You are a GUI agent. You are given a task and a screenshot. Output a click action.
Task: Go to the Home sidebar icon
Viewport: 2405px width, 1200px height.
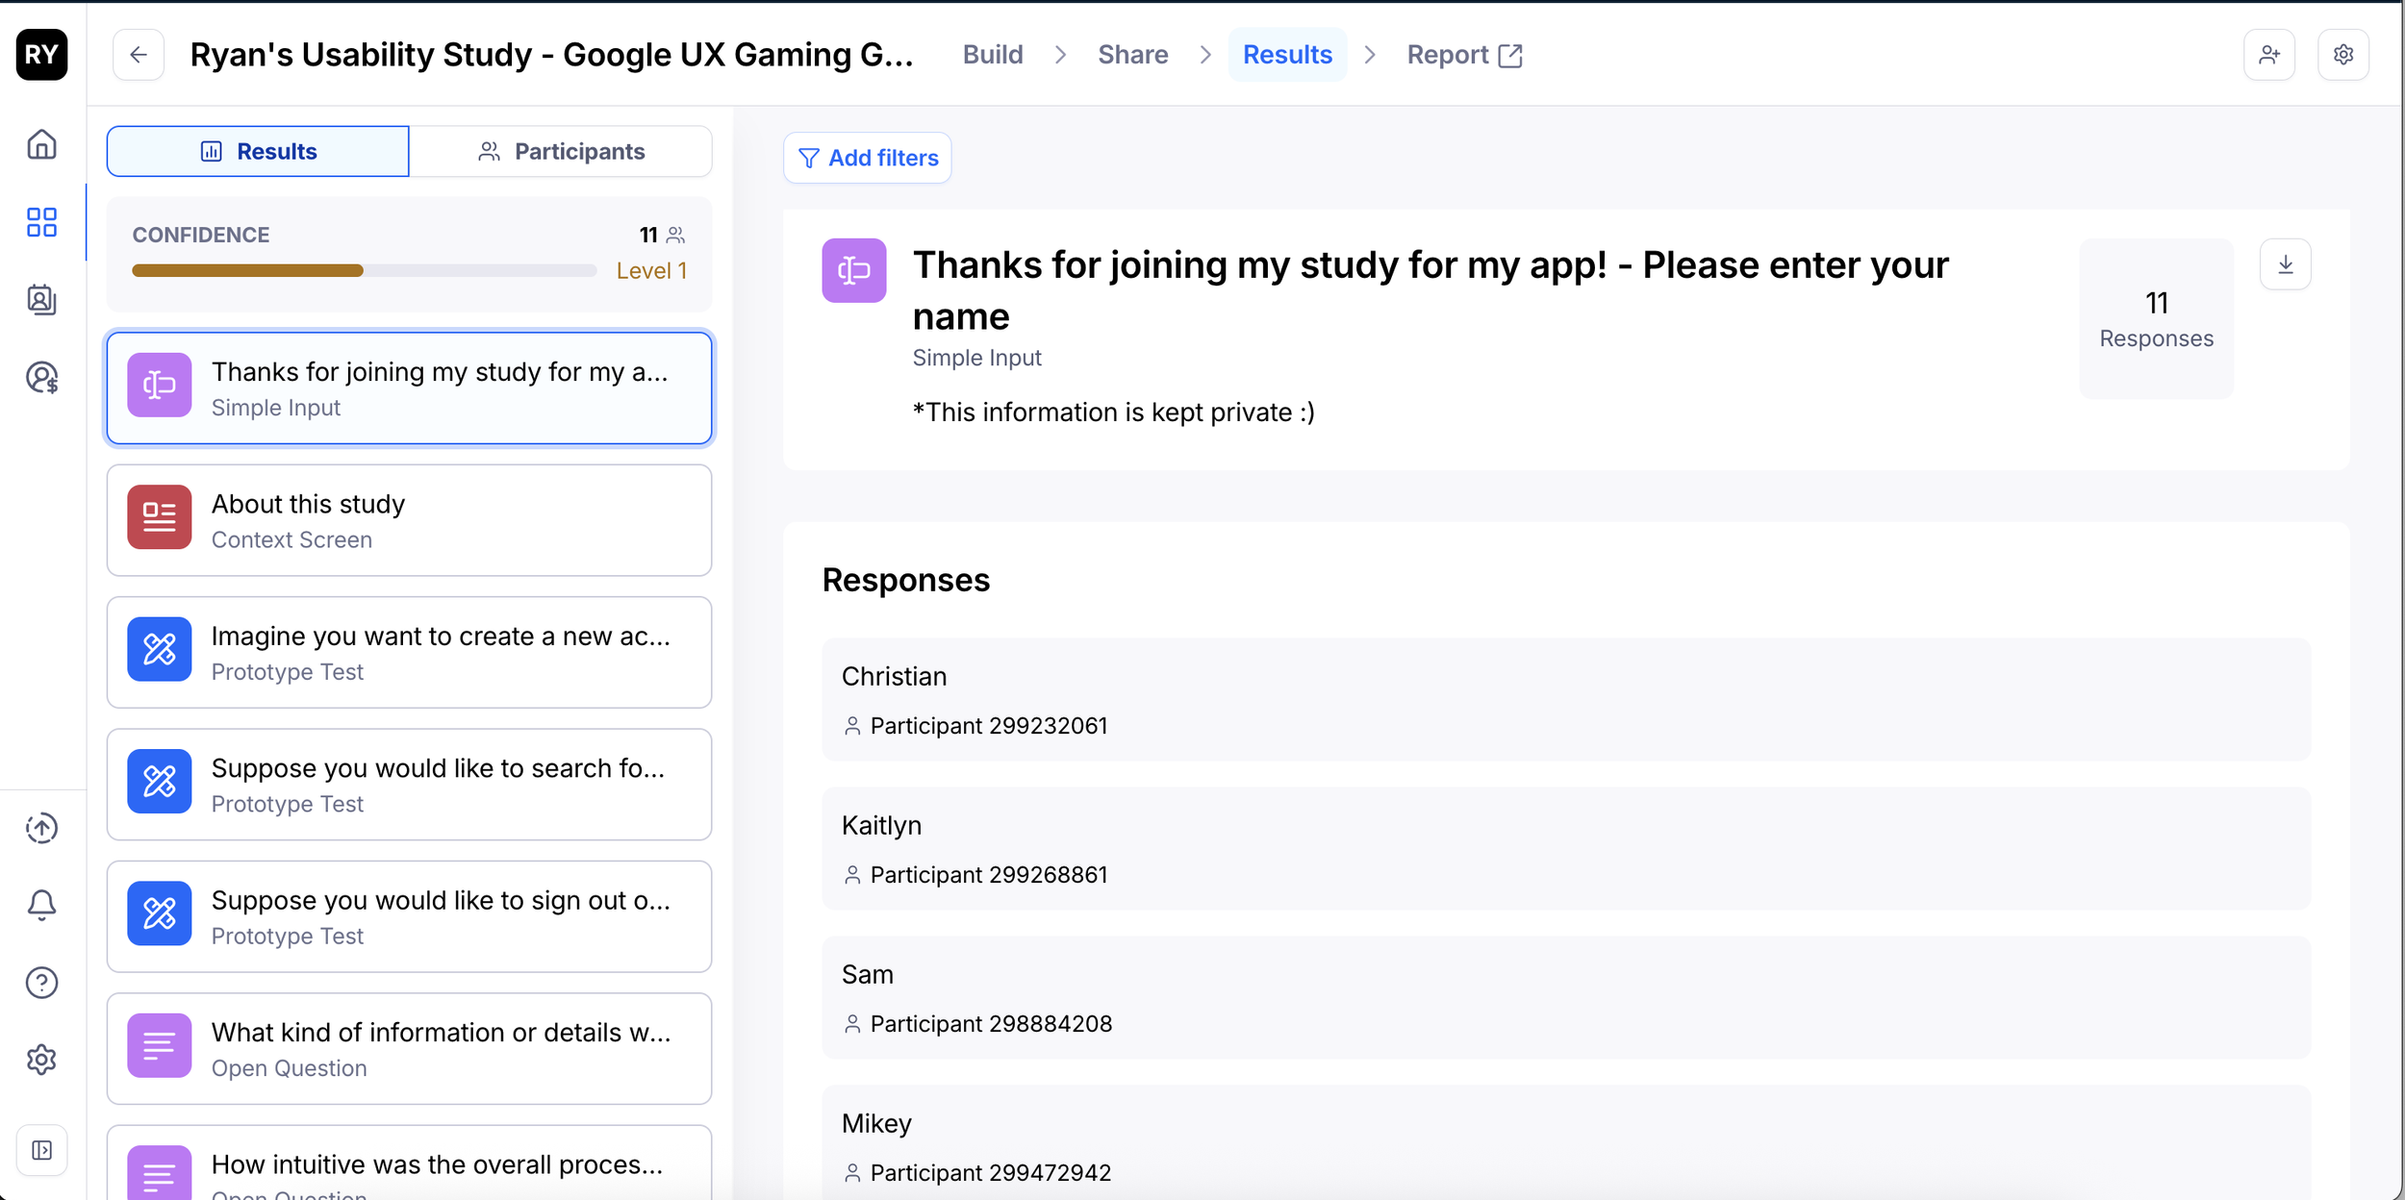pos(41,144)
